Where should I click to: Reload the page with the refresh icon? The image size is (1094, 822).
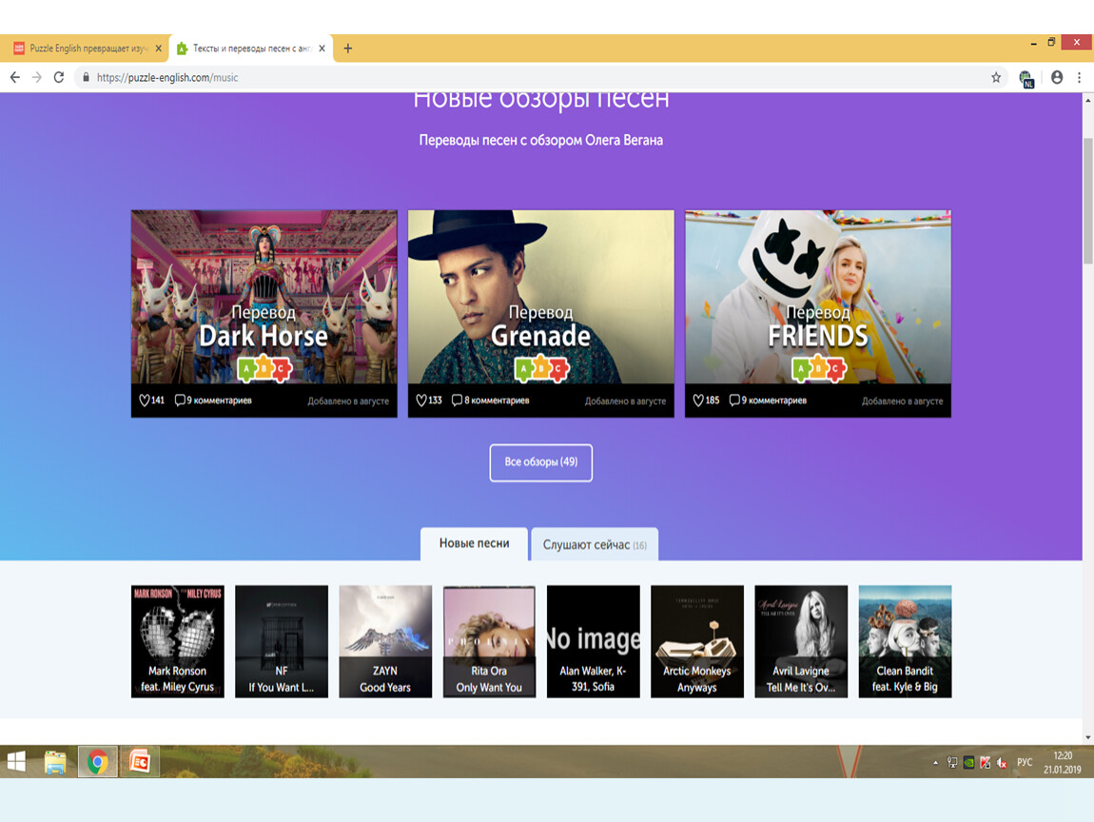click(59, 78)
